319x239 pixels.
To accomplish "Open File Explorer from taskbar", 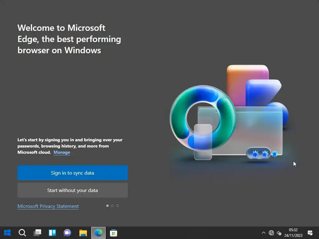I will click(x=83, y=233).
